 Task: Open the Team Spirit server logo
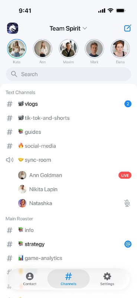coord(13,28)
